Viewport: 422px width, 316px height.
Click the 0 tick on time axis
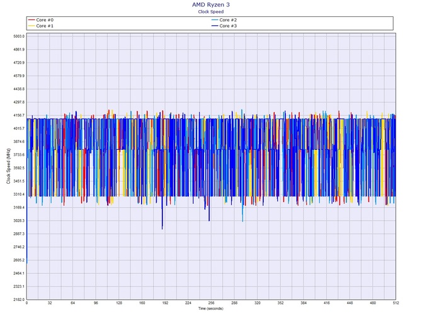tap(26, 303)
